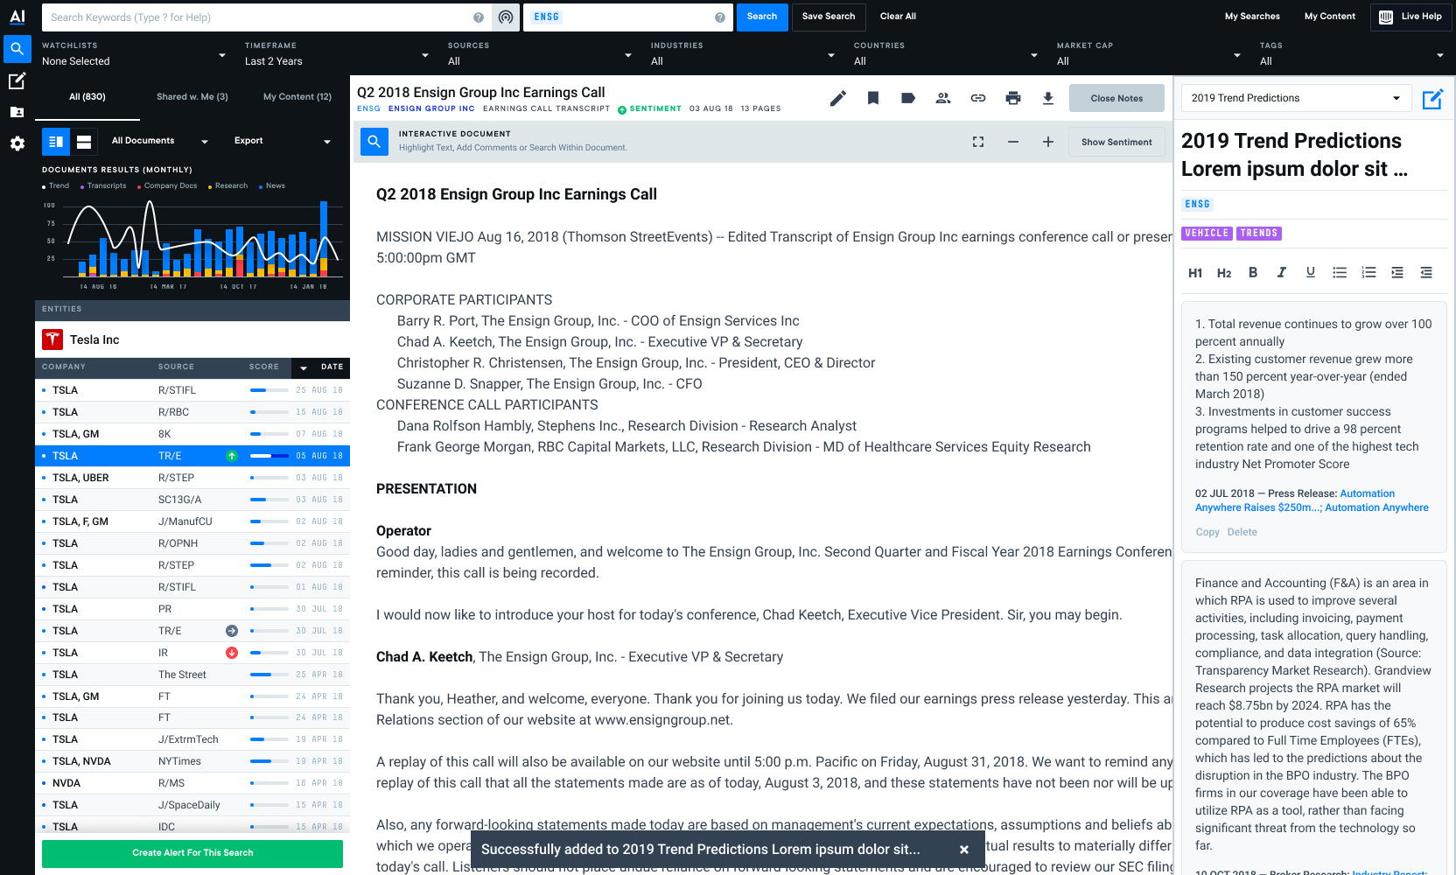Click the search-within-document magnifier icon
This screenshot has height=875, width=1456.
(x=374, y=141)
